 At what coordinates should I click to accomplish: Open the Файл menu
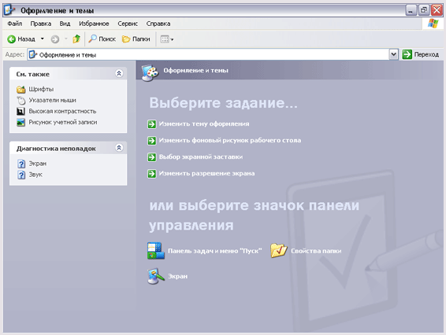15,24
